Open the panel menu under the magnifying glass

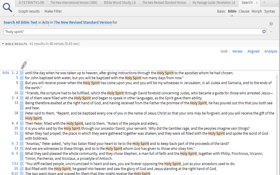coord(13,15)
